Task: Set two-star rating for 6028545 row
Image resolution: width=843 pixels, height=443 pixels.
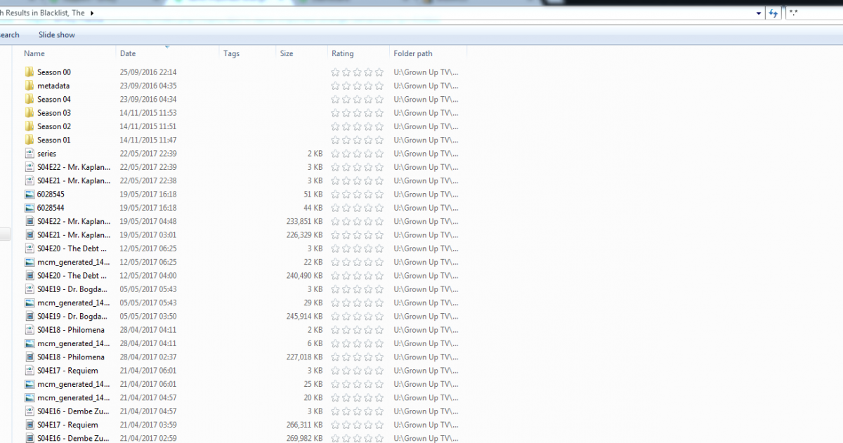Action: click(346, 194)
